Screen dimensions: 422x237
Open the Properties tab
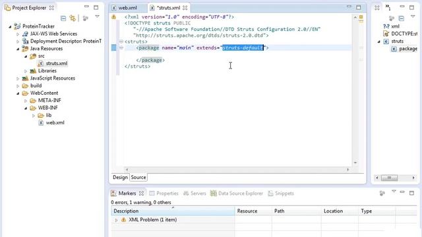pos(167,193)
